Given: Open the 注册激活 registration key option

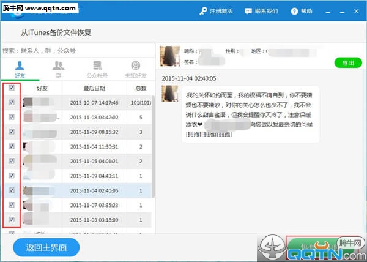Looking at the screenshot, I should [216, 11].
